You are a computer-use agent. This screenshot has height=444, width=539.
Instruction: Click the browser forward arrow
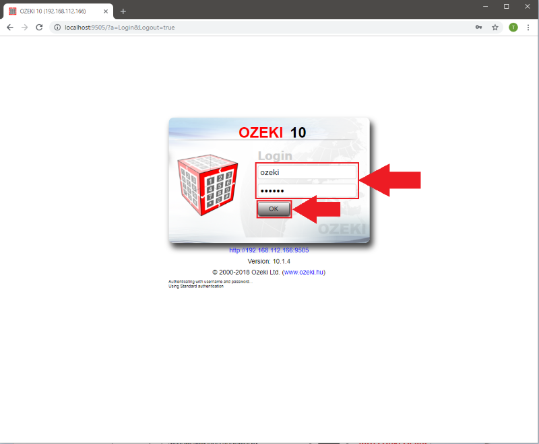(24, 28)
